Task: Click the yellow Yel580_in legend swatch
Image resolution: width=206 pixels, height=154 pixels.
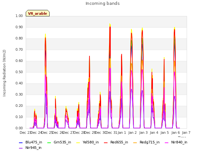Action: pos(78,142)
